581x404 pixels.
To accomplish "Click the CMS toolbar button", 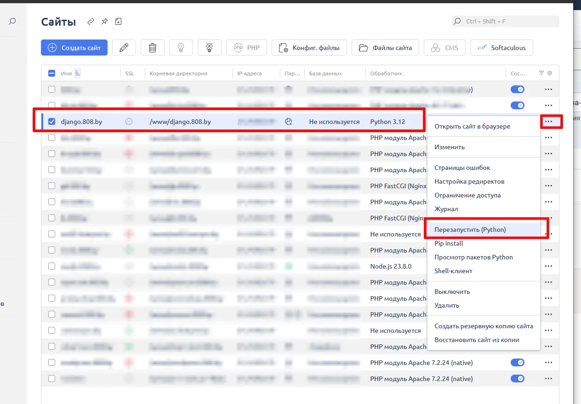I will [444, 48].
